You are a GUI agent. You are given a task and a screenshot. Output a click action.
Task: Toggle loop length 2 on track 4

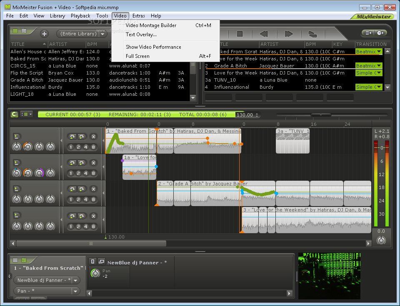coord(79,227)
